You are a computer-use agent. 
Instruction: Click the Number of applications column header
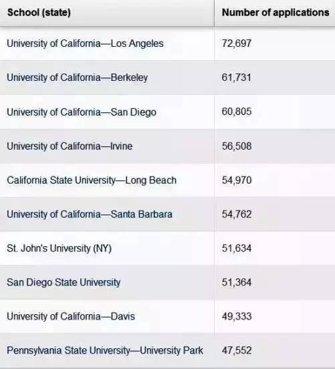click(x=275, y=13)
